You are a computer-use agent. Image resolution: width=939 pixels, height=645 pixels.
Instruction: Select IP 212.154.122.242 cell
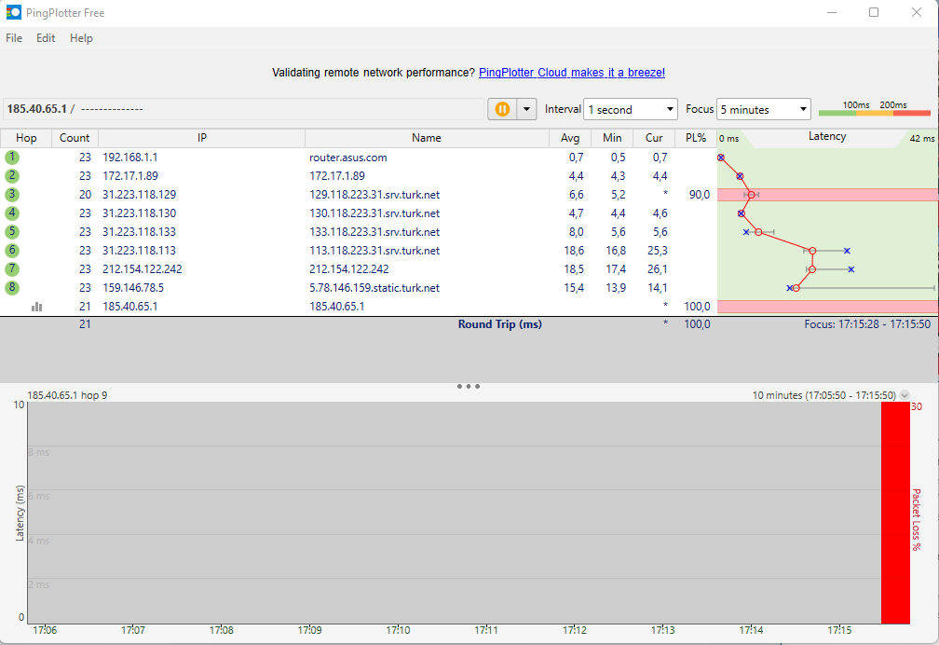(142, 268)
